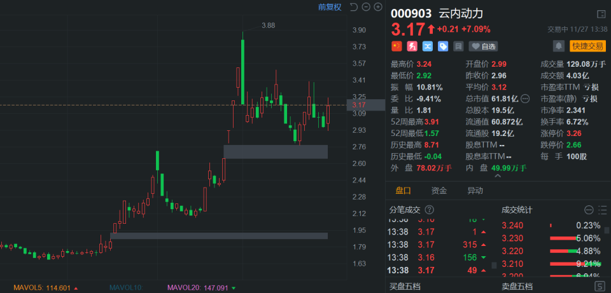
Task: Open 成交统计 more options ellipsis icon
Action: coord(589,210)
